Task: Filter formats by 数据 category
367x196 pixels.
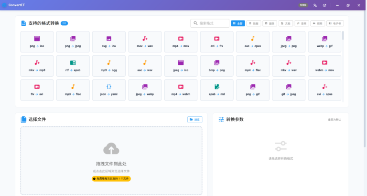Action: (254, 23)
